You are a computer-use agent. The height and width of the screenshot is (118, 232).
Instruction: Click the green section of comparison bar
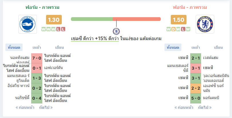click(92, 19)
